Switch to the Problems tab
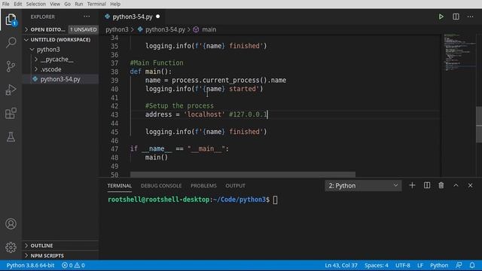 pyautogui.click(x=203, y=186)
